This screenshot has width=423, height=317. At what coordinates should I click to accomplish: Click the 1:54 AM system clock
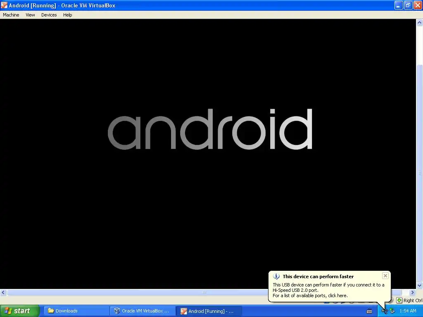408,311
